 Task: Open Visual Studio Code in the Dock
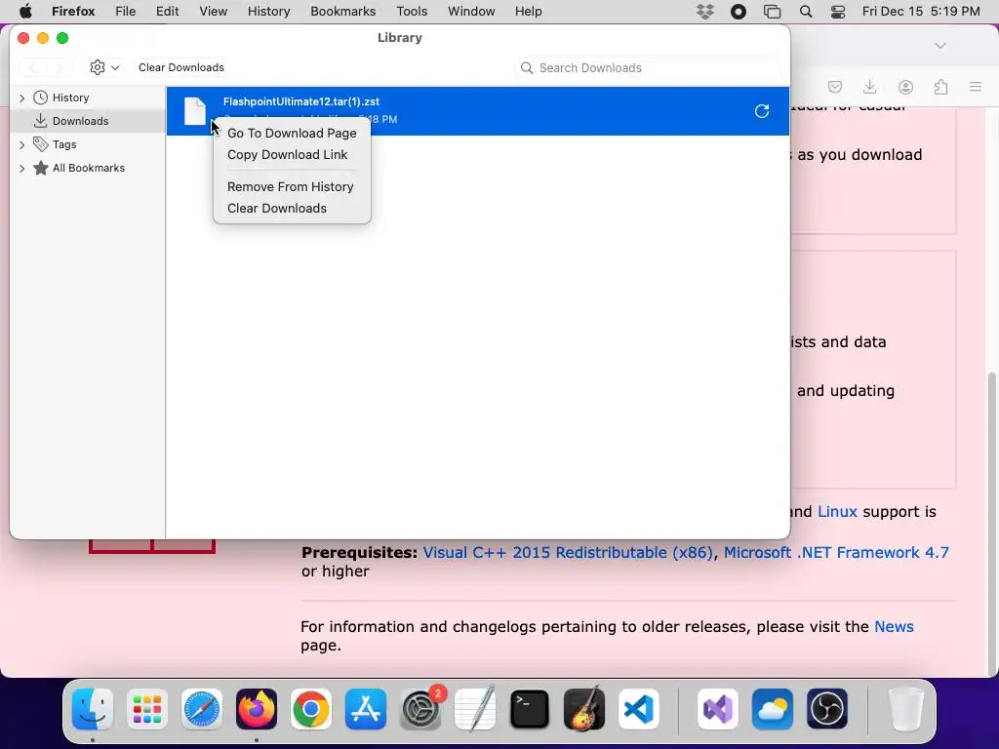[x=639, y=709]
